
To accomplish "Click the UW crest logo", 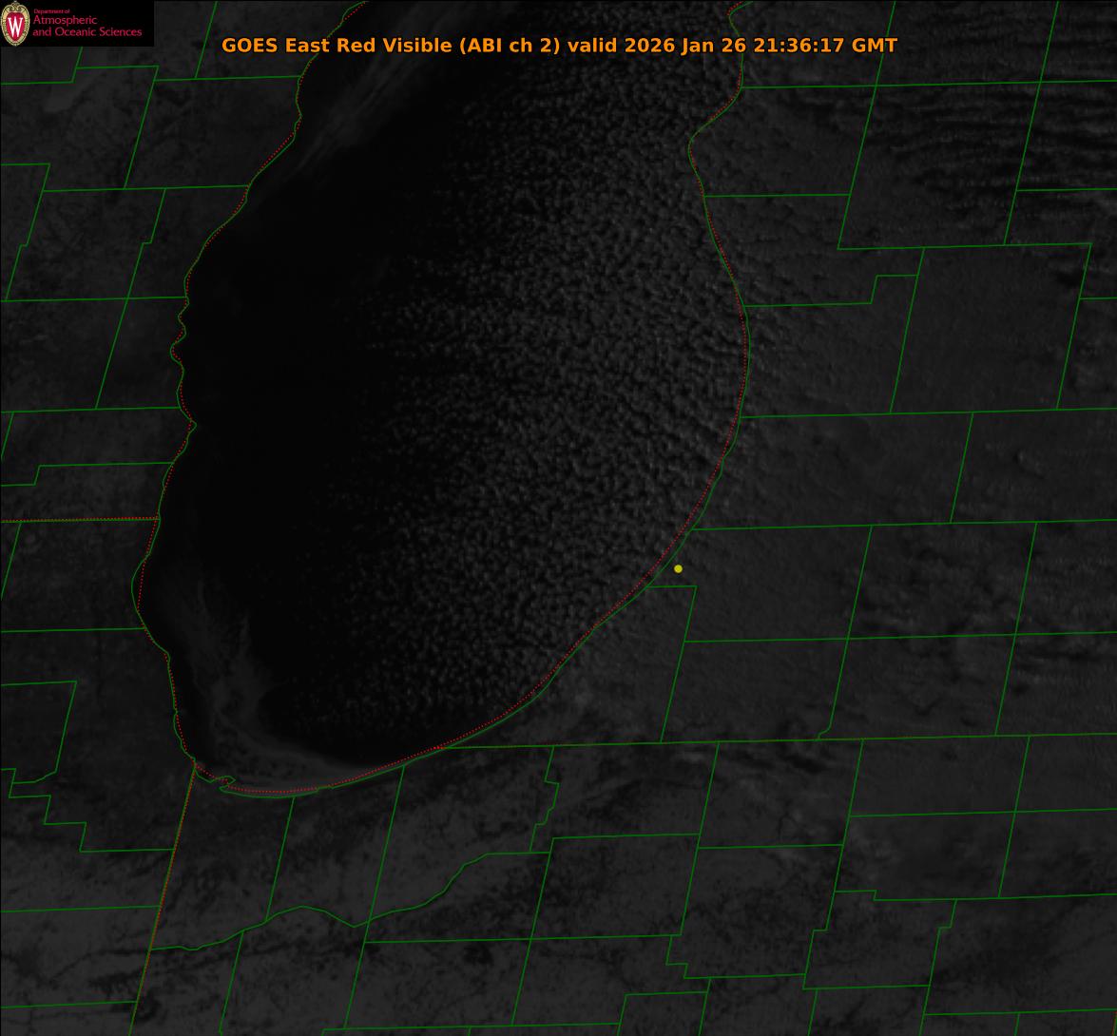I will pyautogui.click(x=15, y=24).
